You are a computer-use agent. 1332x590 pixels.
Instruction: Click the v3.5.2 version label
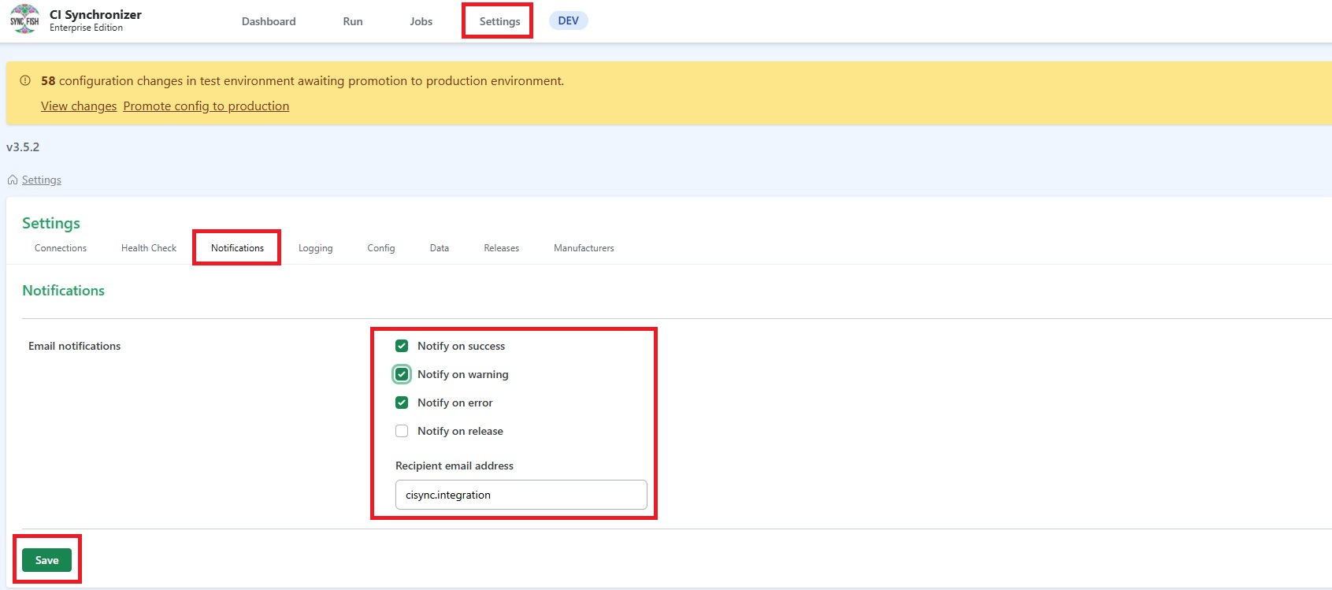pos(23,147)
